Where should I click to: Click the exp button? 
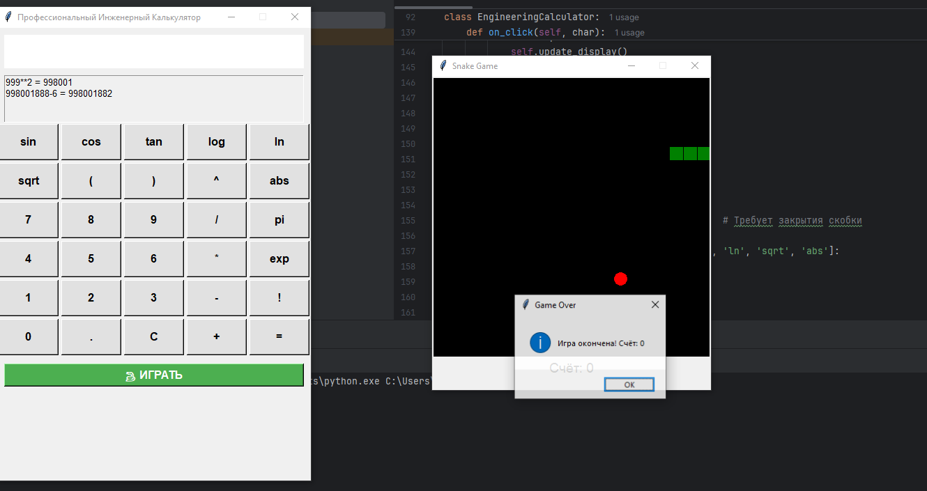point(279,259)
